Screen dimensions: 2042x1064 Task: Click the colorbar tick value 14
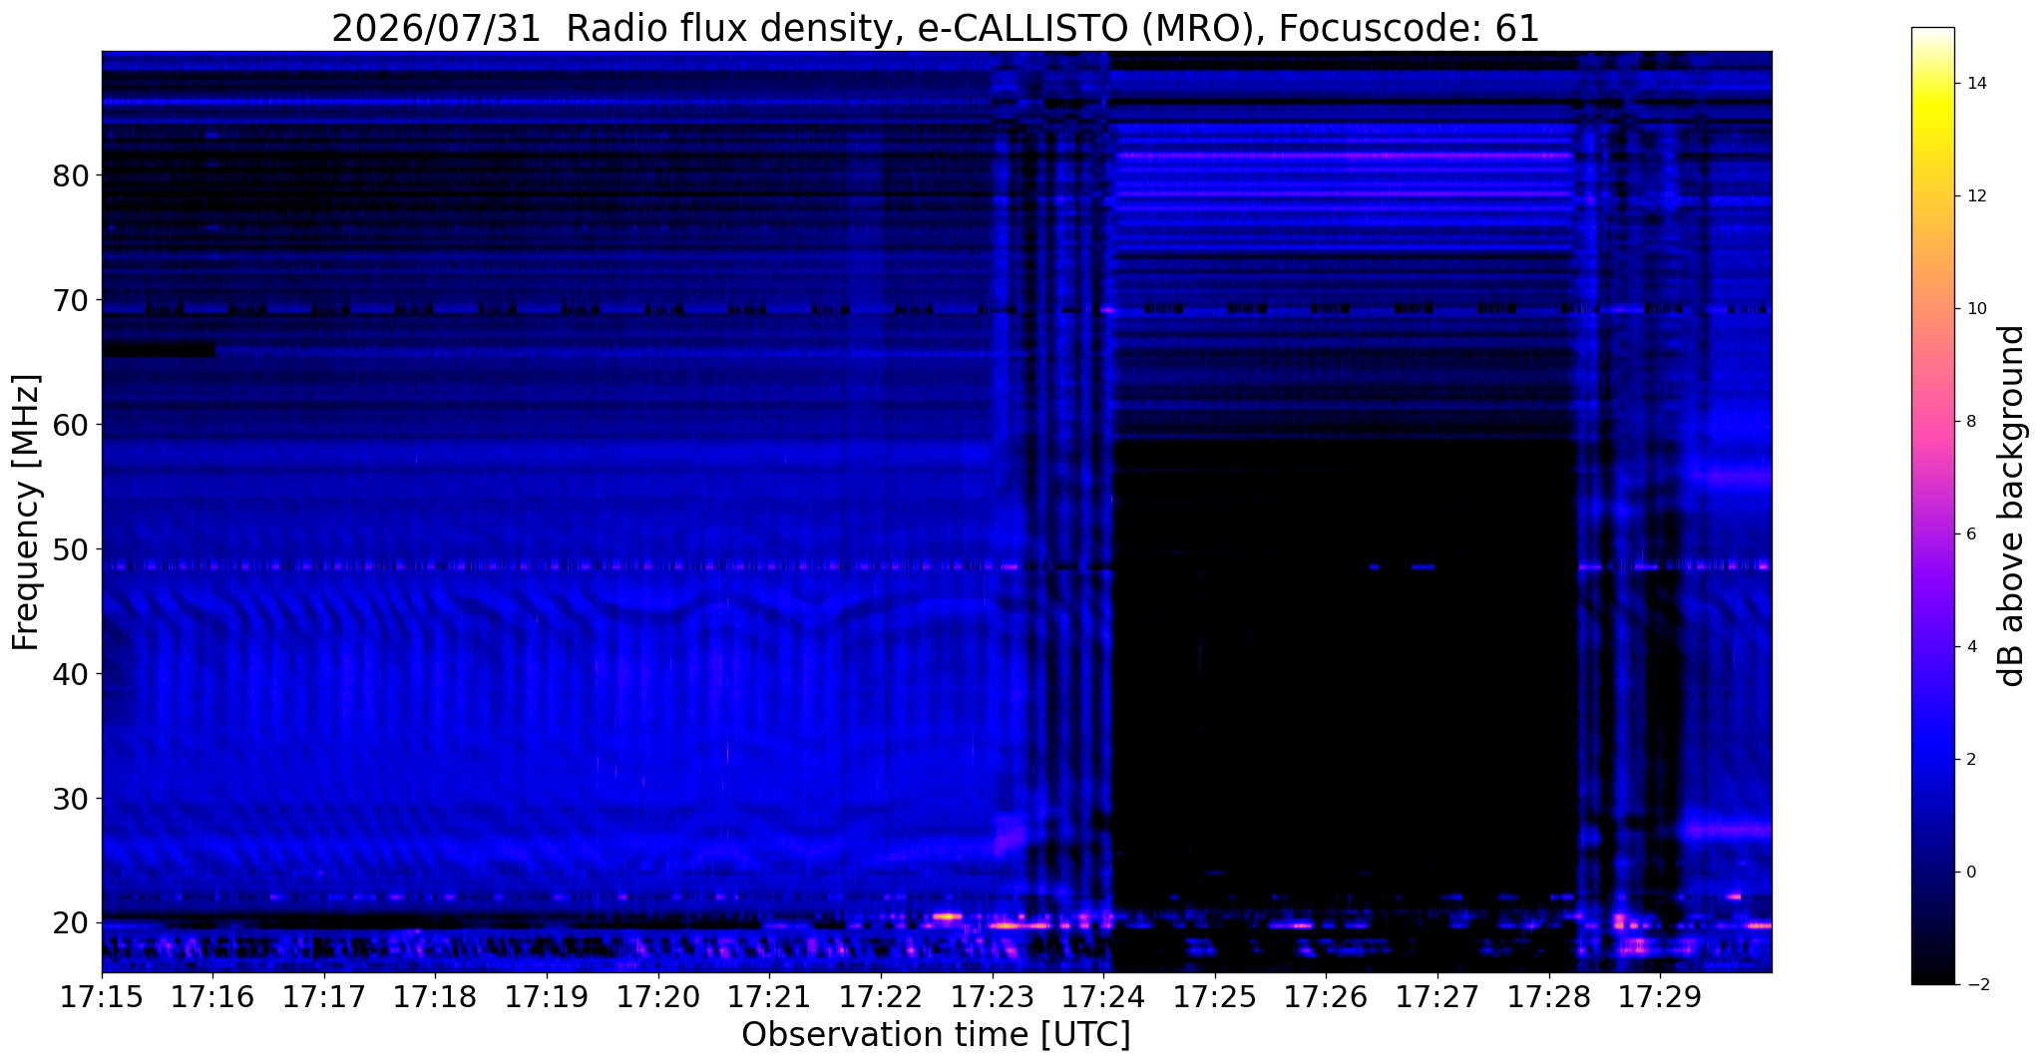[1975, 84]
